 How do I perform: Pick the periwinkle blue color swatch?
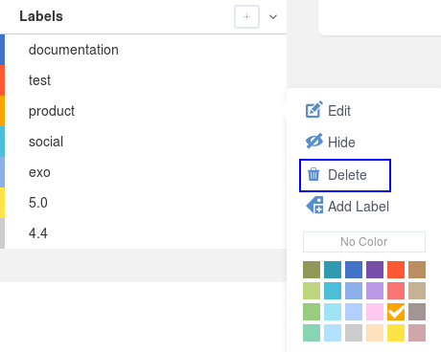(354, 291)
